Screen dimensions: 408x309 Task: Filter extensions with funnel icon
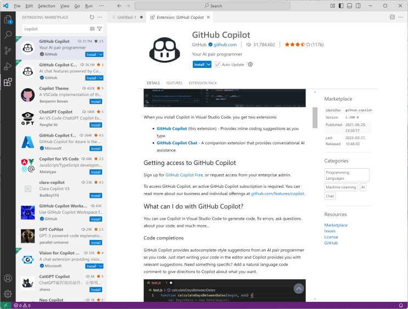[99, 29]
